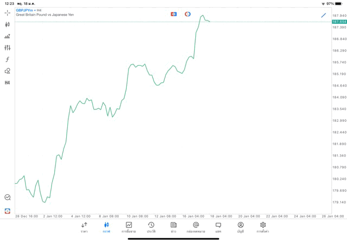Open the drawing objects shapes tool

click(8, 71)
